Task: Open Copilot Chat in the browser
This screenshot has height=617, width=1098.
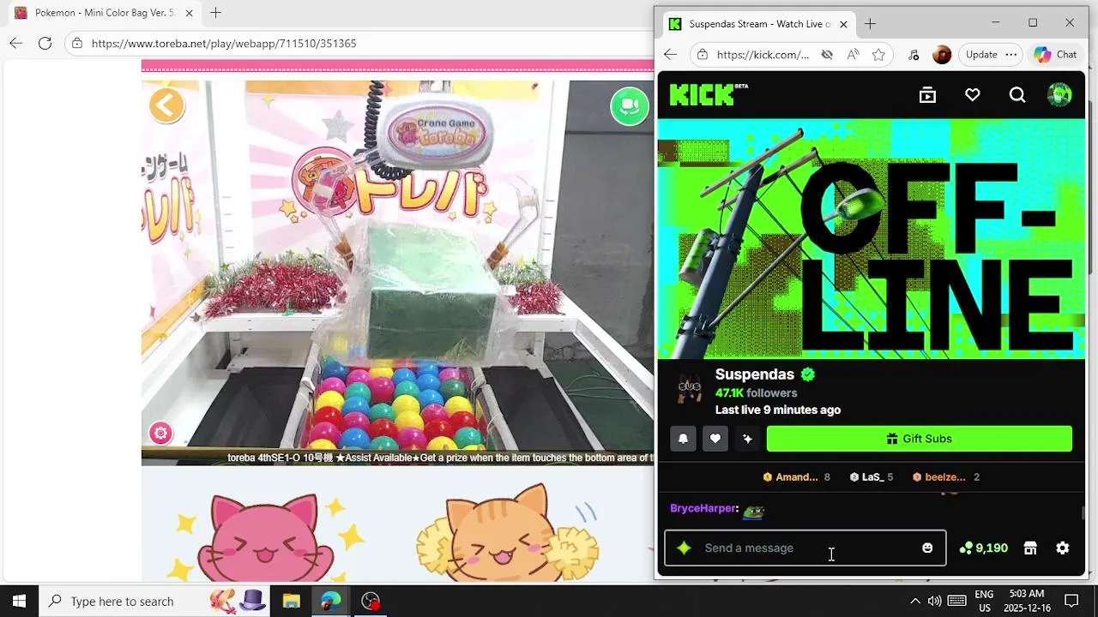Action: click(x=1055, y=54)
